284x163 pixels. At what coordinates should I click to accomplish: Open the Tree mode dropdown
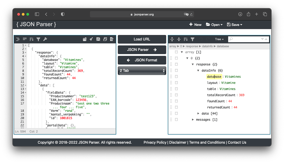(x=219, y=39)
